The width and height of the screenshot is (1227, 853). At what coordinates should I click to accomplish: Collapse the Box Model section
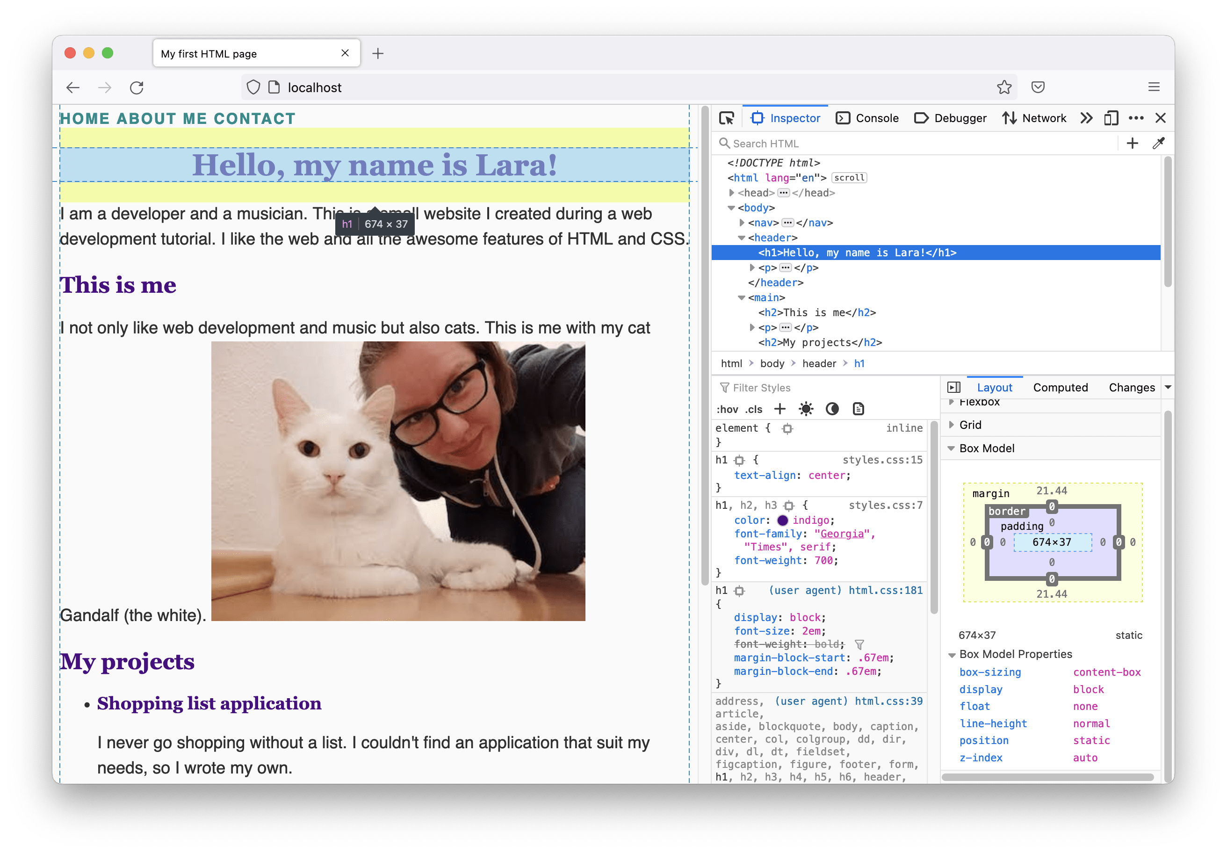point(987,448)
